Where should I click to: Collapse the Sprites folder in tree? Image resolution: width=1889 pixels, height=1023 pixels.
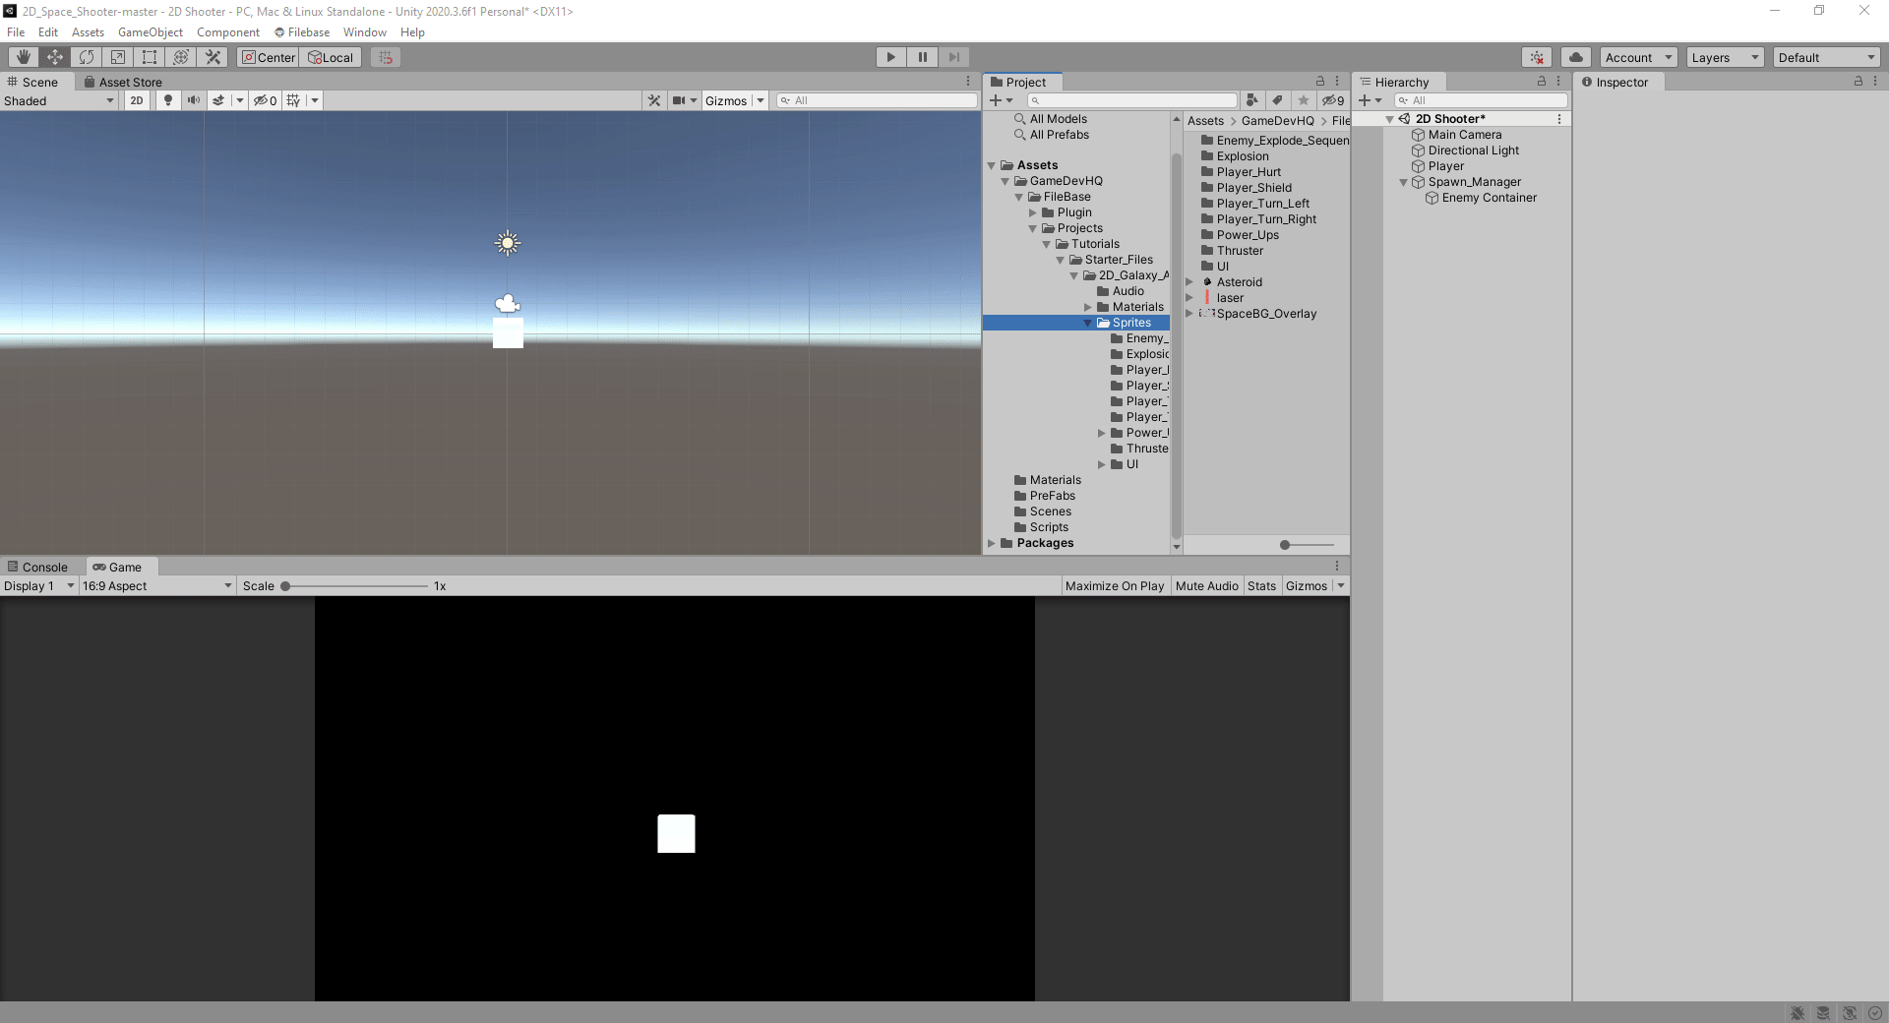tap(1088, 323)
